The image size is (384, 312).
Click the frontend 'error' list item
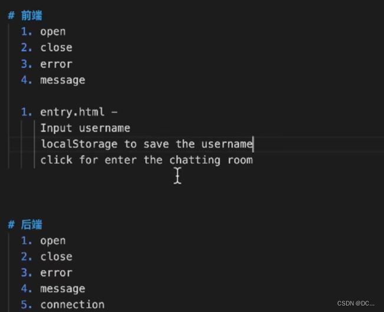click(x=56, y=64)
